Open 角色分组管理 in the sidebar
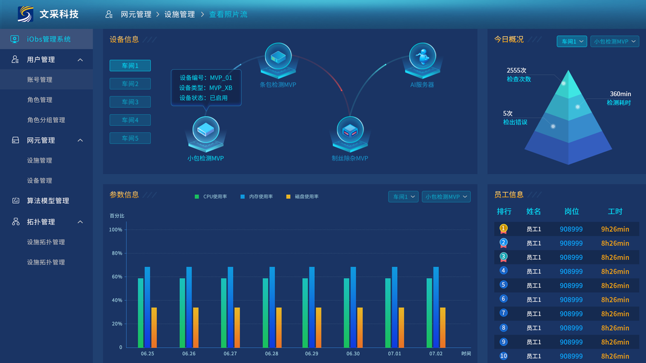Image resolution: width=646 pixels, height=363 pixels. coord(46,120)
